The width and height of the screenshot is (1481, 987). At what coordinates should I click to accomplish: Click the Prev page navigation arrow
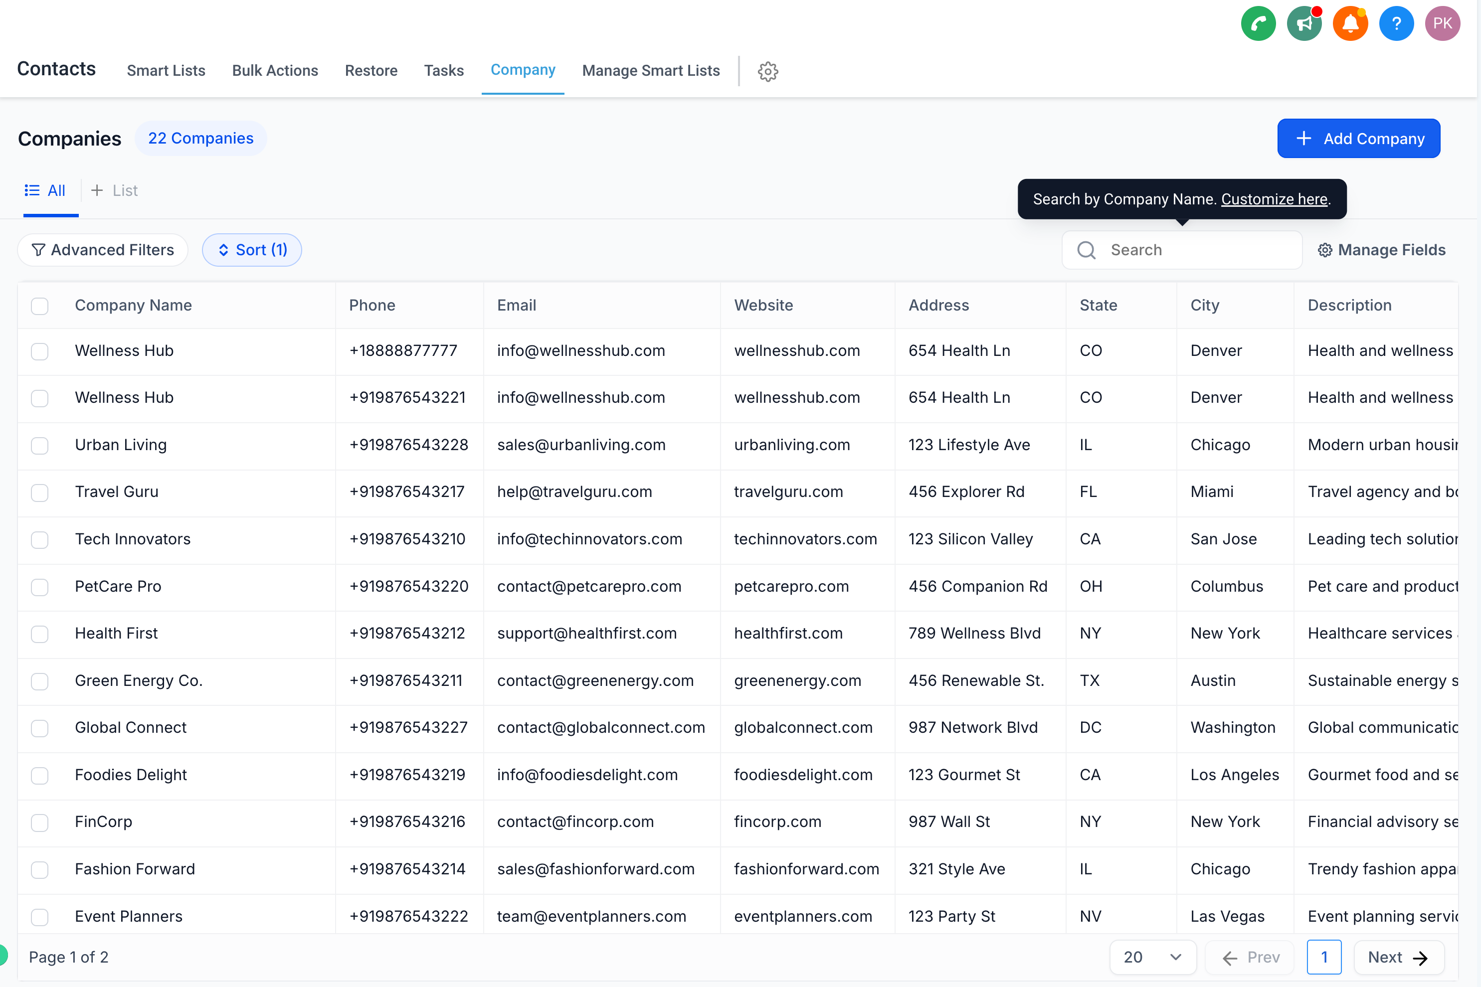coord(1230,956)
